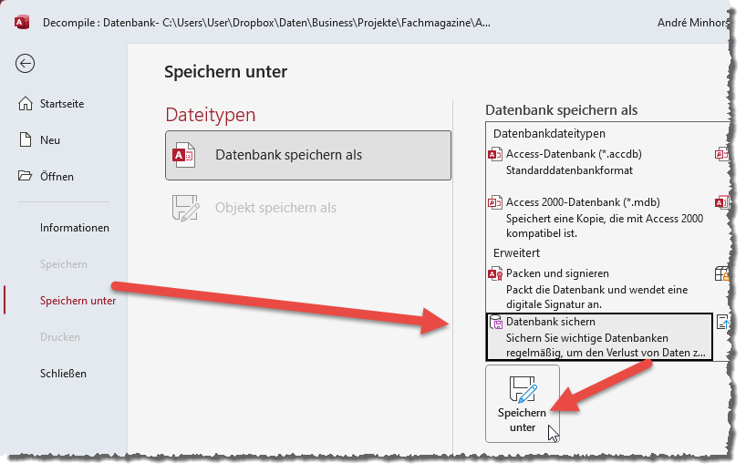746x473 pixels.
Task: Choose Access-Datenbank (*.accdb) format
Action: coord(599,162)
